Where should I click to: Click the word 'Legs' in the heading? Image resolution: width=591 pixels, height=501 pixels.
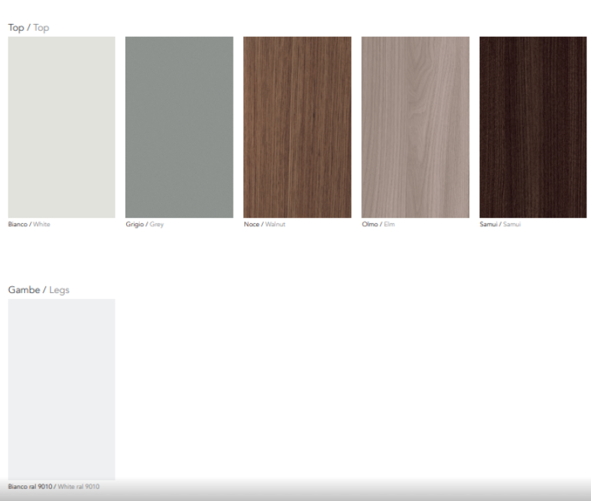point(59,290)
